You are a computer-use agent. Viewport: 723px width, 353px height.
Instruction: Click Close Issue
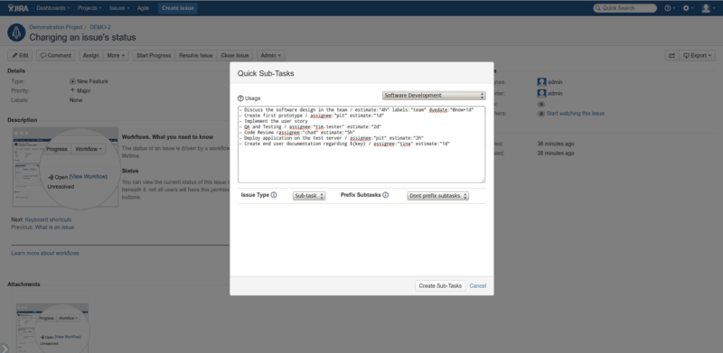click(x=235, y=55)
